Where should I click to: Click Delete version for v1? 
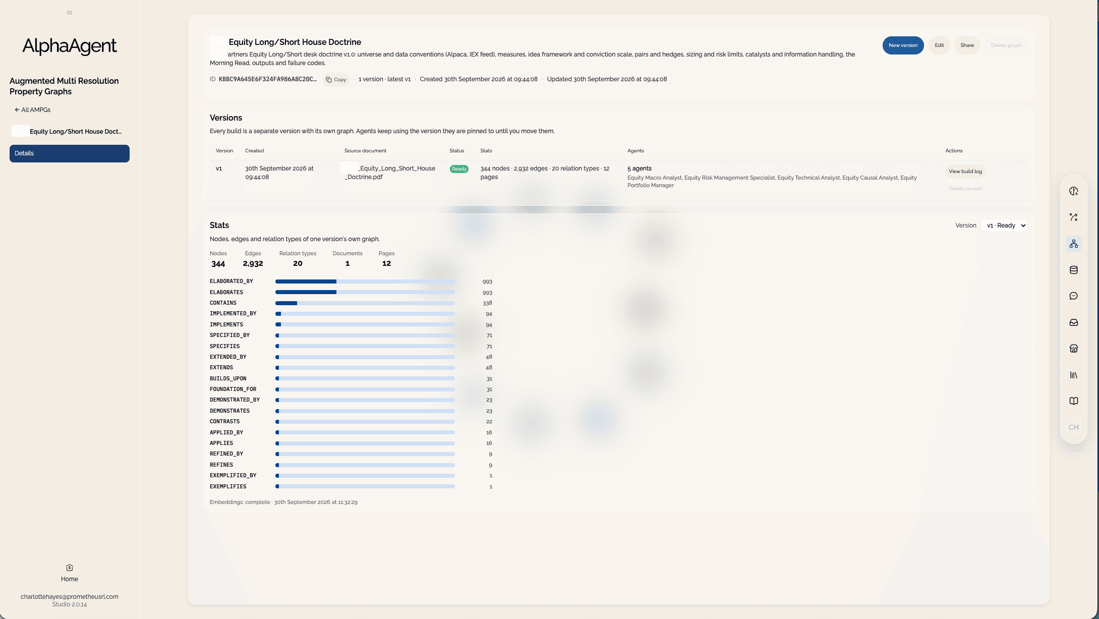(x=965, y=189)
